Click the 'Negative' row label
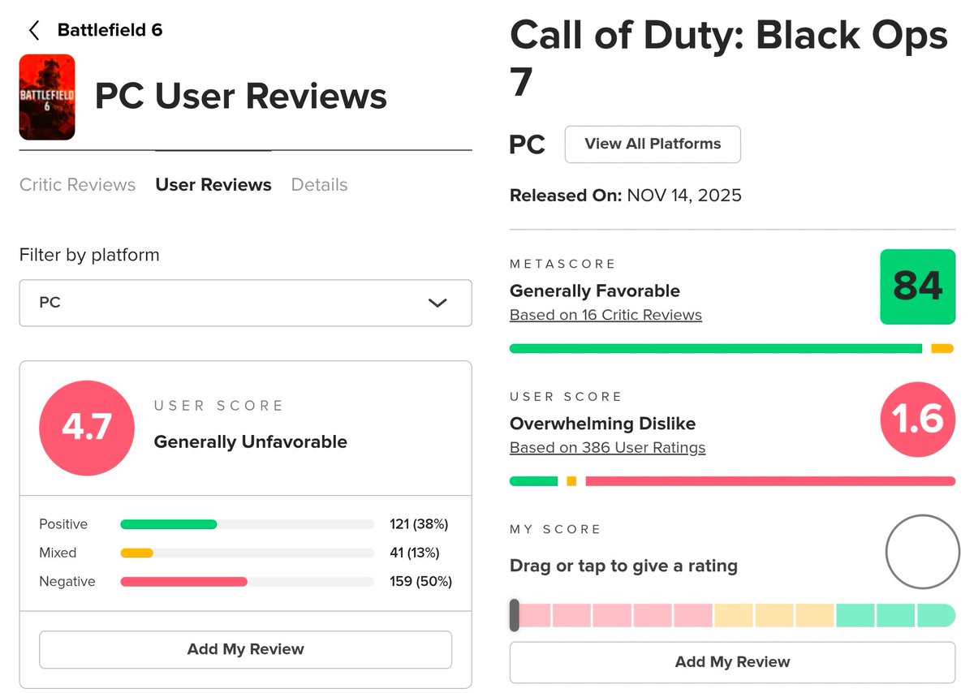Image resolution: width=974 pixels, height=693 pixels. pyautogui.click(x=67, y=581)
